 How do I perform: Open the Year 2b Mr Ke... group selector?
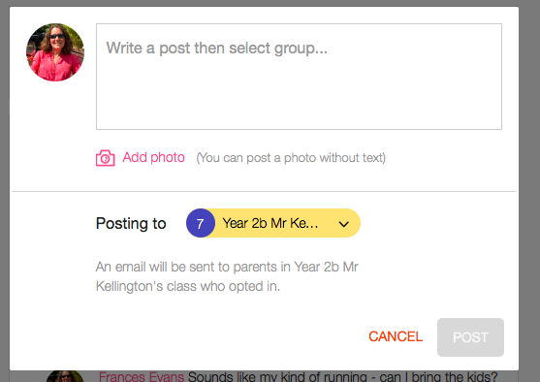pos(273,223)
